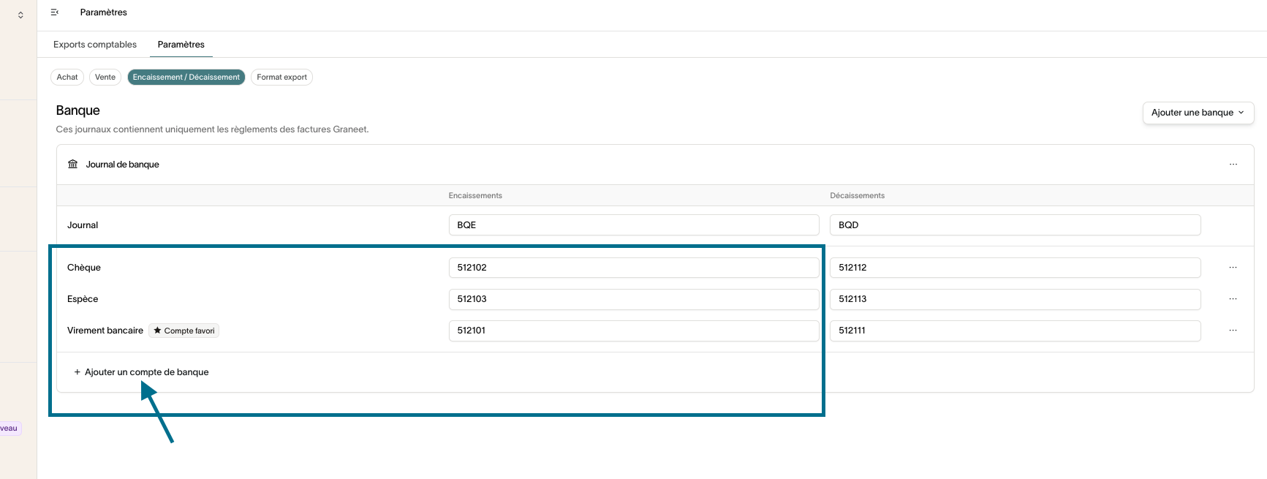This screenshot has width=1267, height=479.
Task: Click the Virement bancaire row label
Action: 105,331
